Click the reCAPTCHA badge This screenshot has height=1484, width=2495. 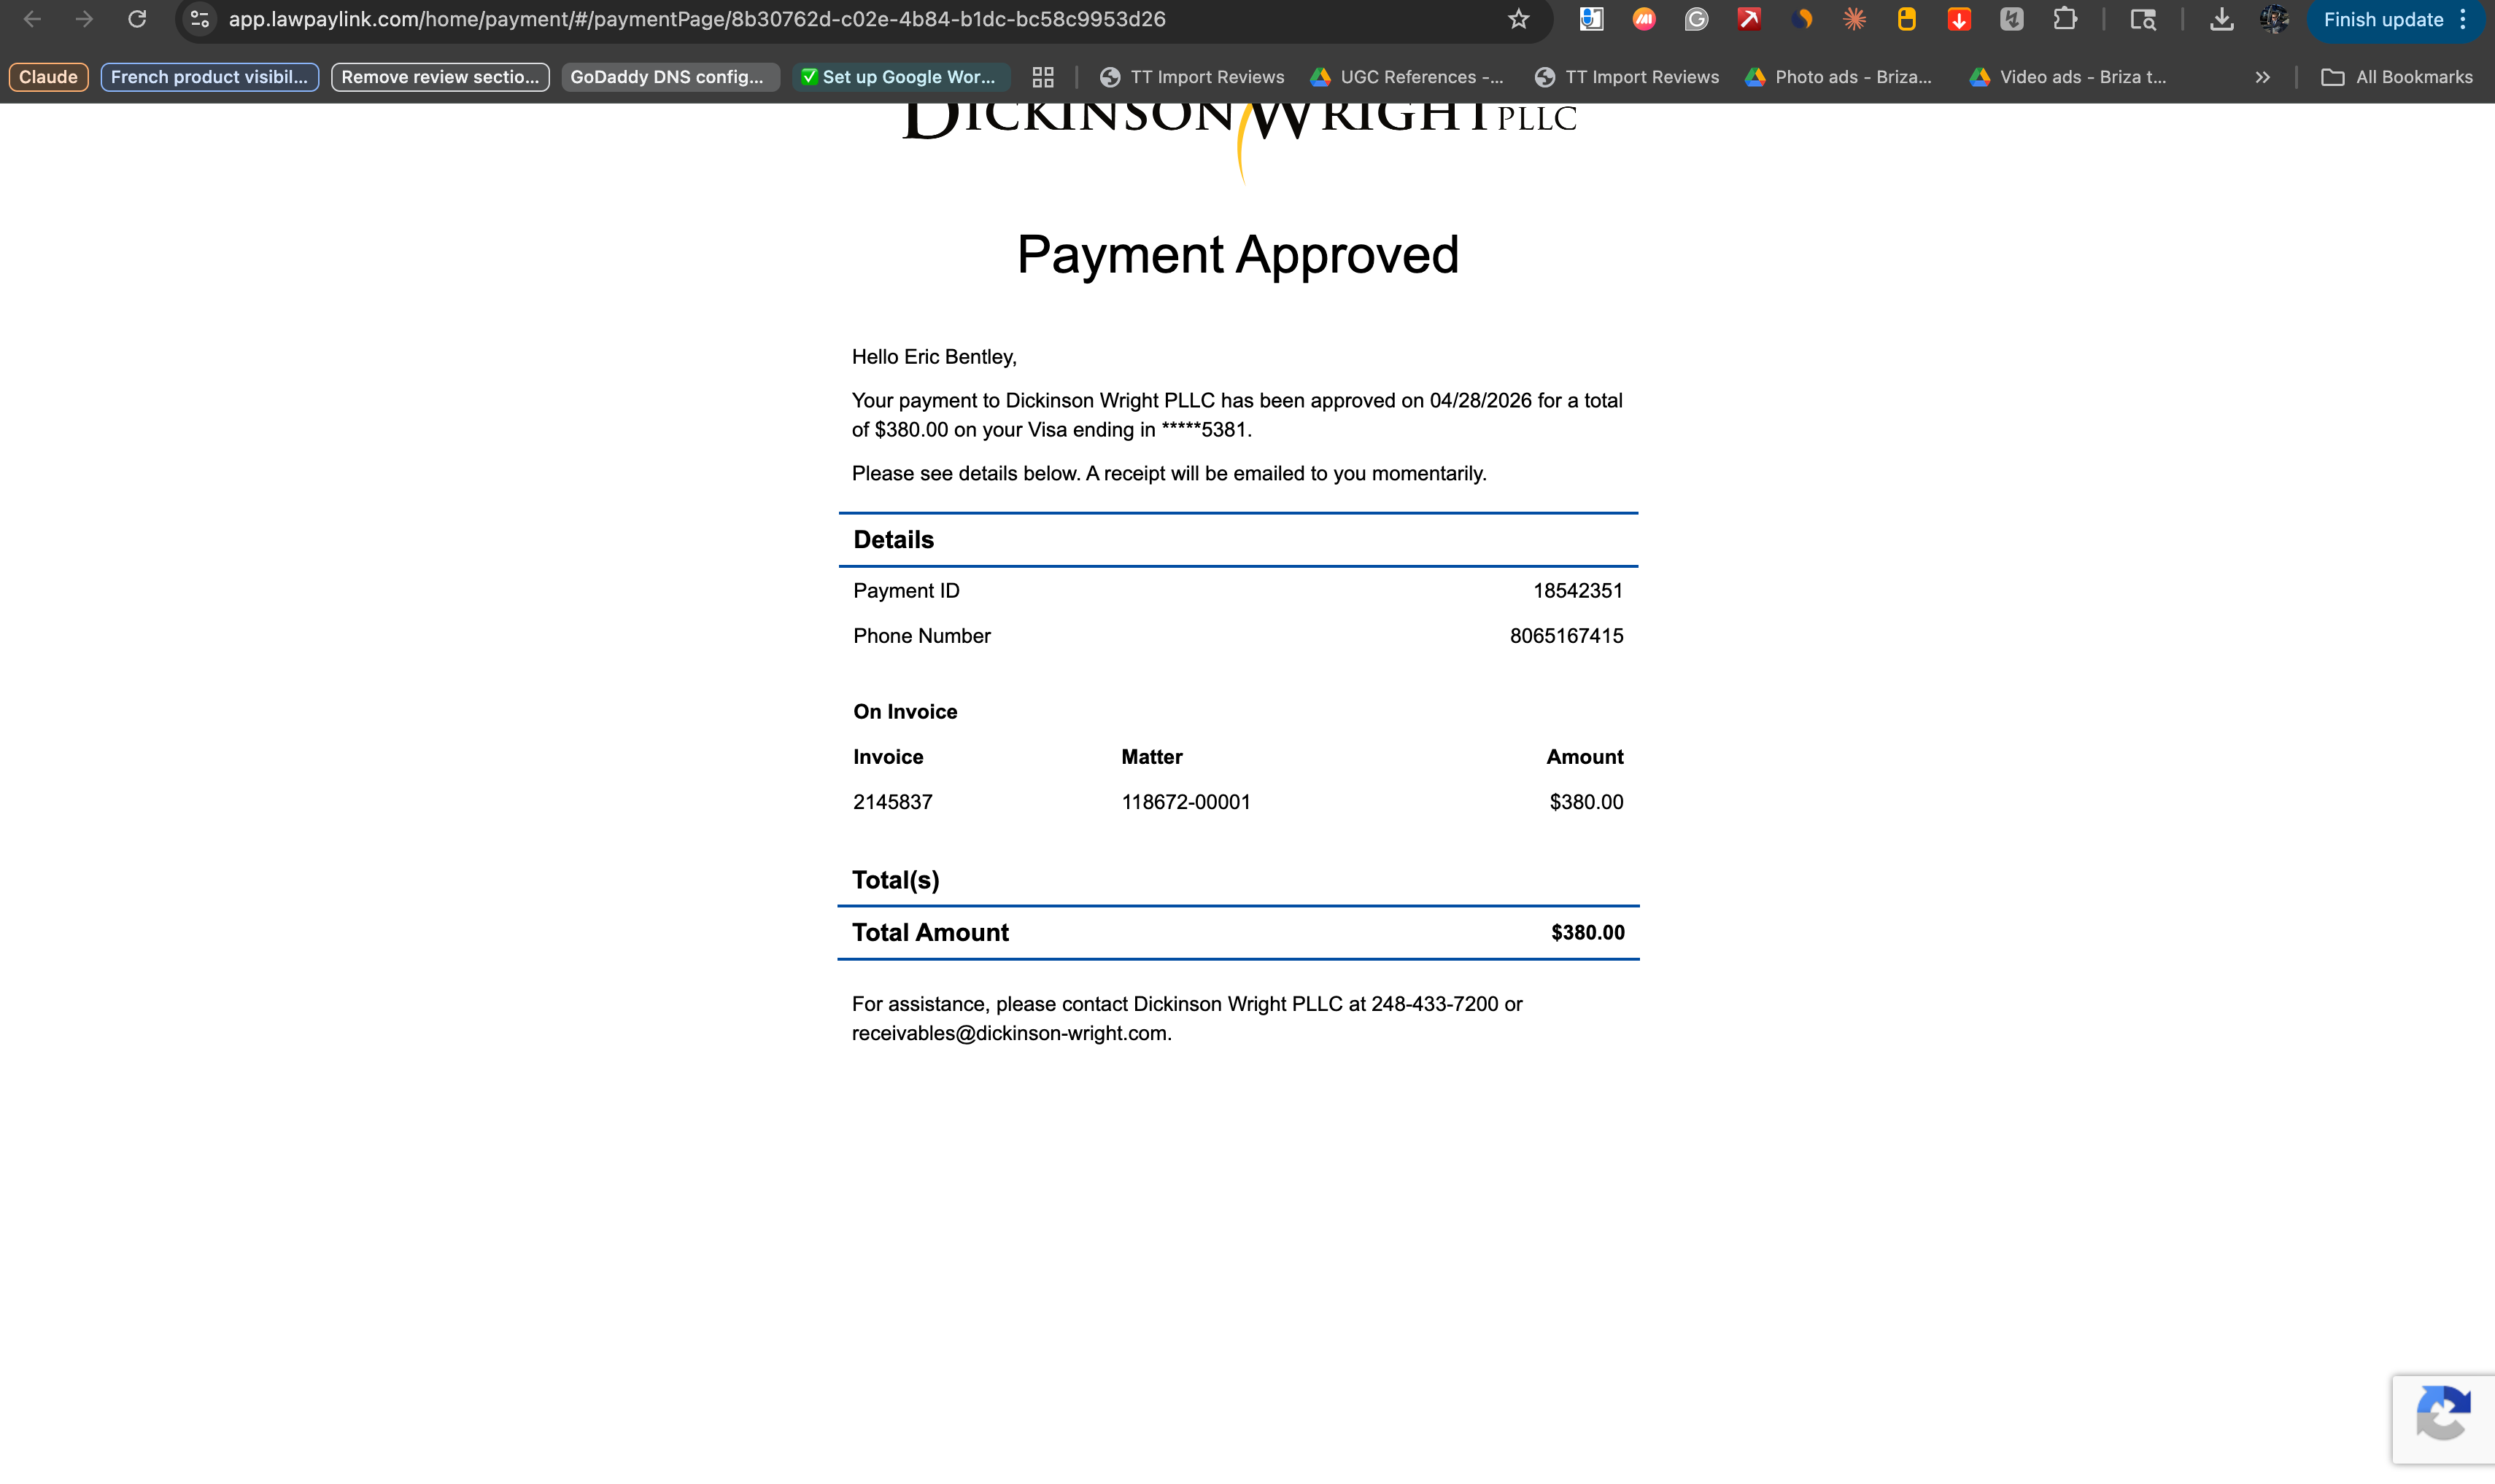pos(2443,1418)
